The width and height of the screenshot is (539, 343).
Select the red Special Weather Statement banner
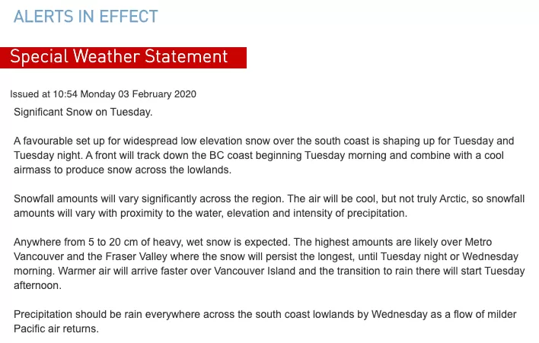[x=123, y=57]
